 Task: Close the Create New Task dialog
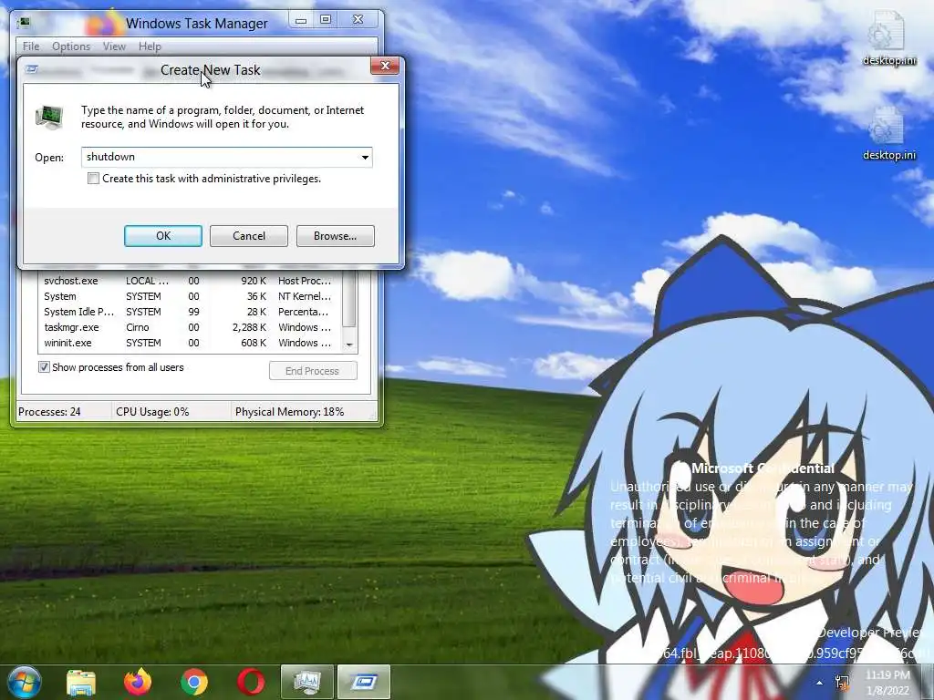pyautogui.click(x=385, y=66)
